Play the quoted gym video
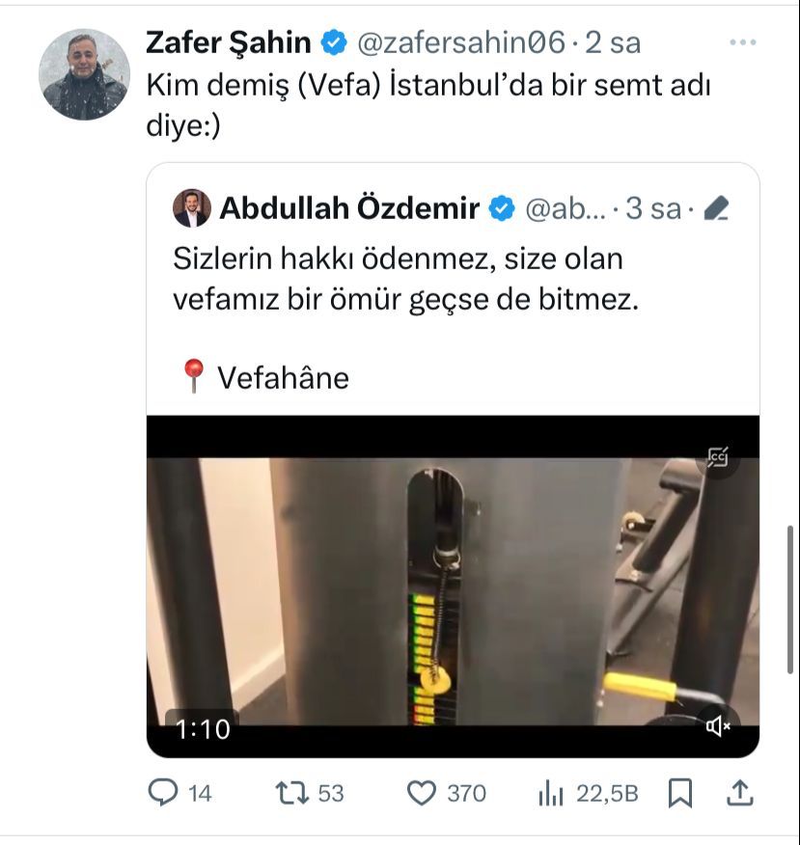Viewport: 800px width, 845px height. (453, 586)
